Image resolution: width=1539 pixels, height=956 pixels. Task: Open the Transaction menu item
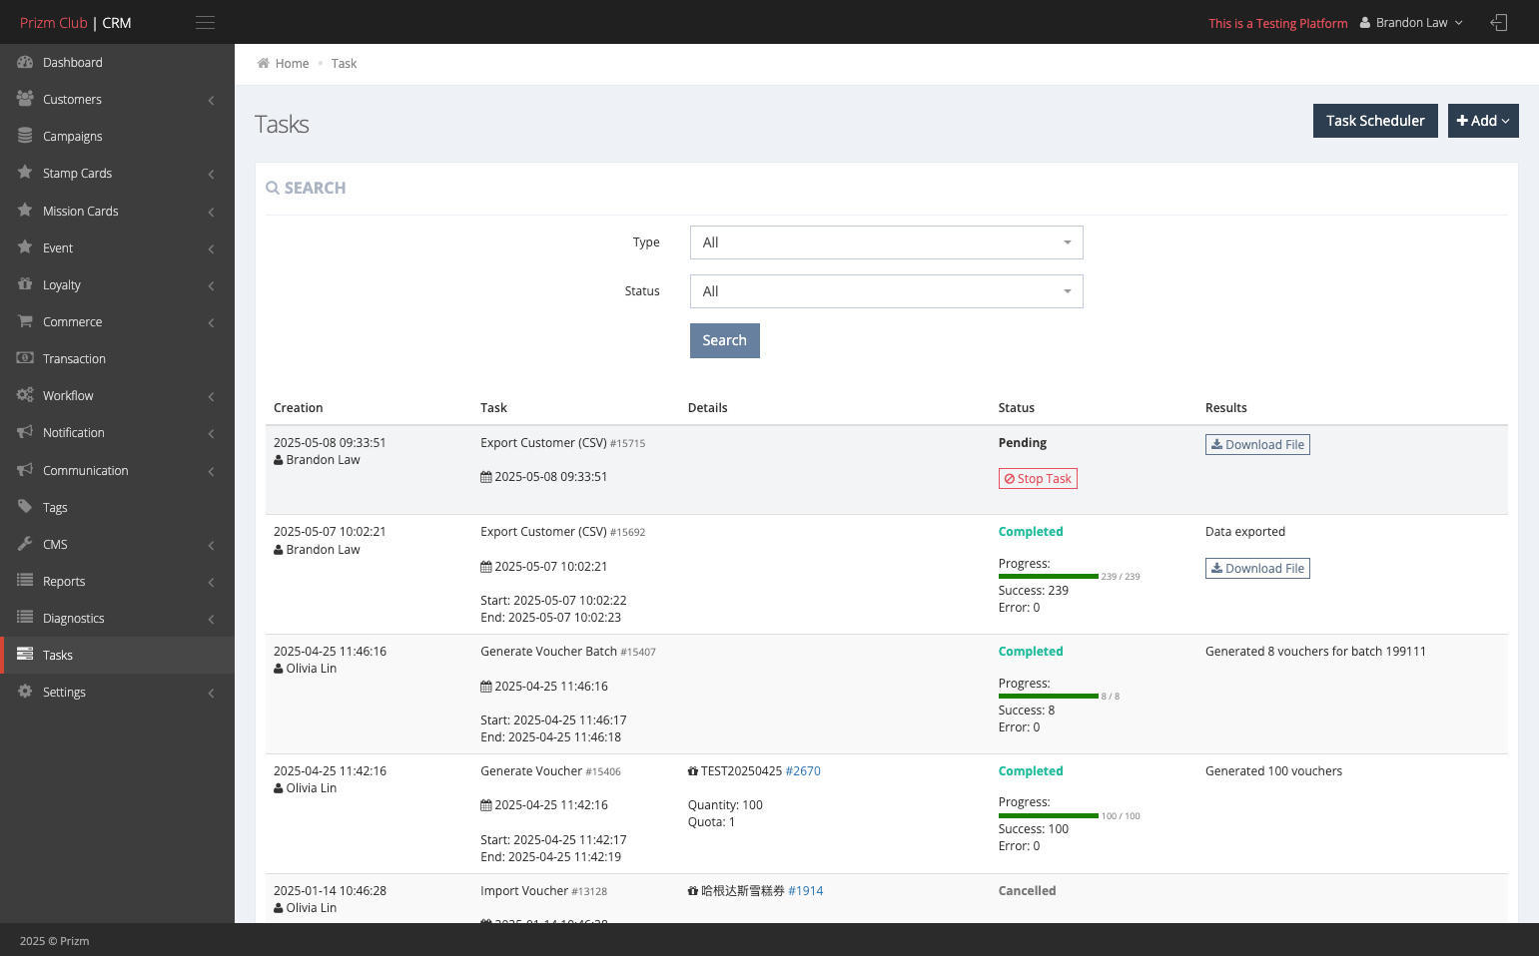pos(117,358)
